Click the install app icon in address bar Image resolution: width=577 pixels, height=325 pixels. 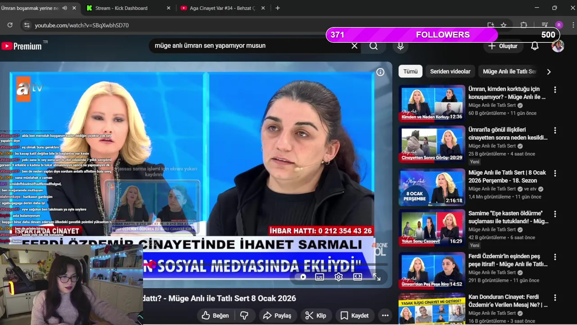[490, 25]
